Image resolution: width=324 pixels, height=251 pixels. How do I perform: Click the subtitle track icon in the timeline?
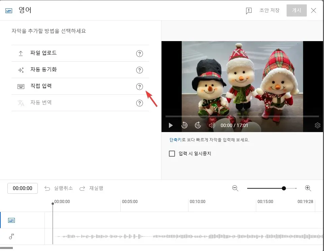(x=11, y=220)
